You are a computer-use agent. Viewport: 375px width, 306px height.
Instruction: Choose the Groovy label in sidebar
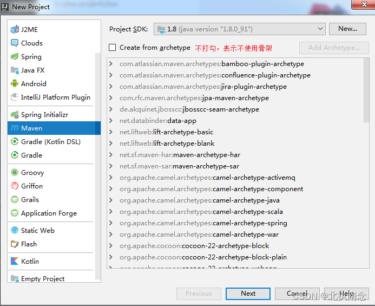[x=32, y=173]
